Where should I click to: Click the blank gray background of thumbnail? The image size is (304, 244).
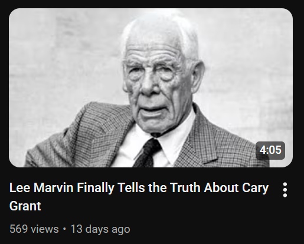coord(246,59)
